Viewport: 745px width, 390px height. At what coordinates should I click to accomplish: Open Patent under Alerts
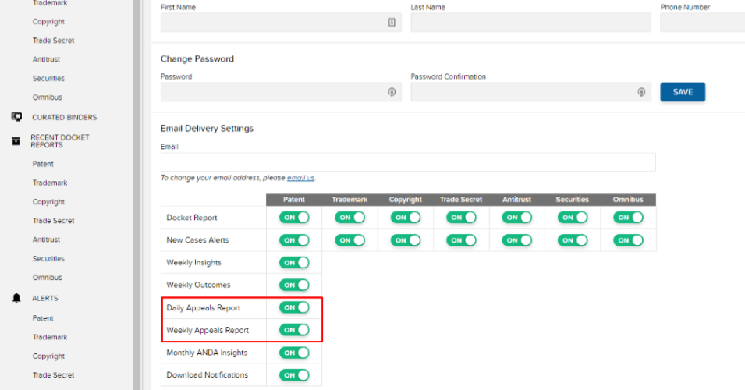(43, 318)
